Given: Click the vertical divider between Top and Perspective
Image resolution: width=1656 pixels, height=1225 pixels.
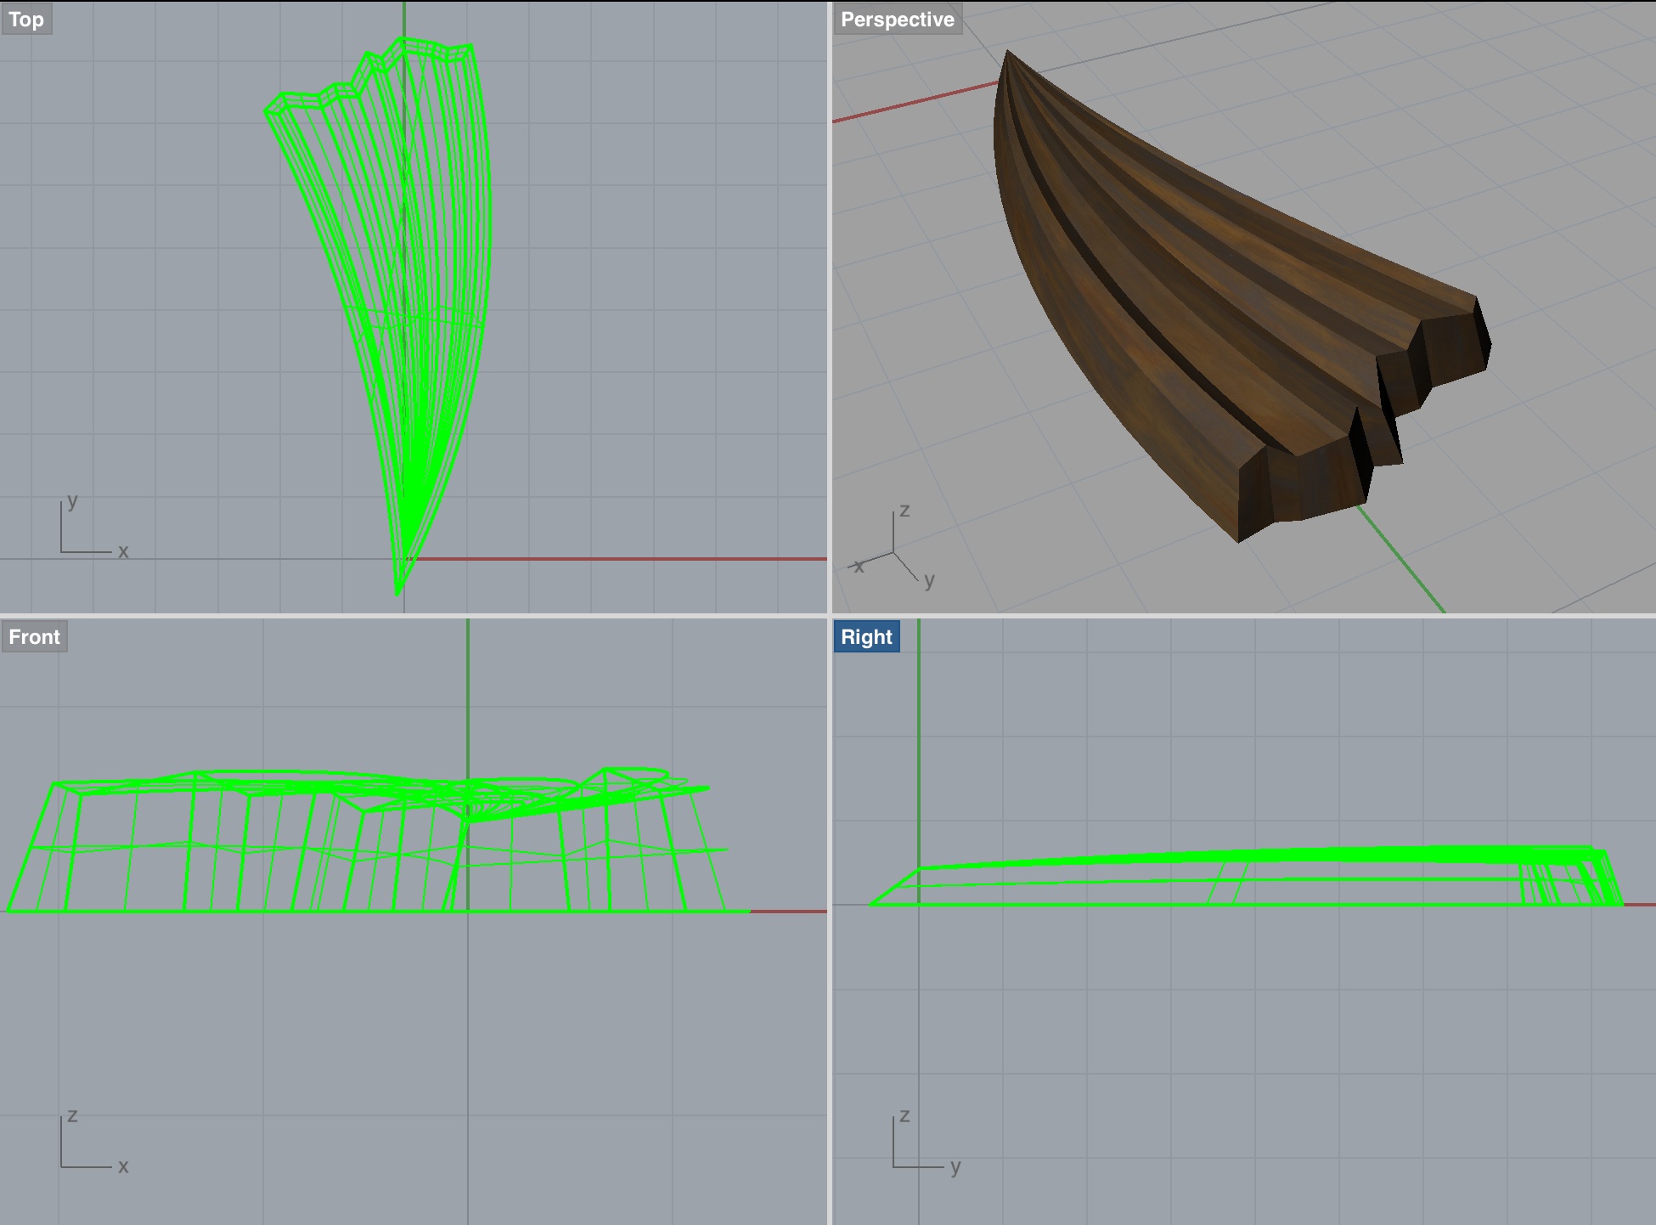Looking at the screenshot, I should (830, 306).
